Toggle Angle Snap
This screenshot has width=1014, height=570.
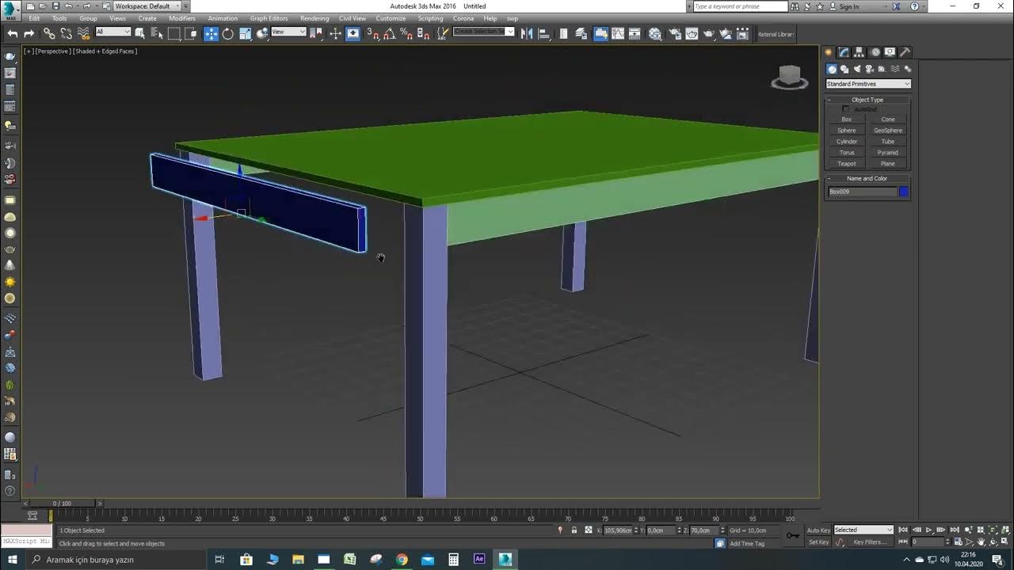(390, 33)
